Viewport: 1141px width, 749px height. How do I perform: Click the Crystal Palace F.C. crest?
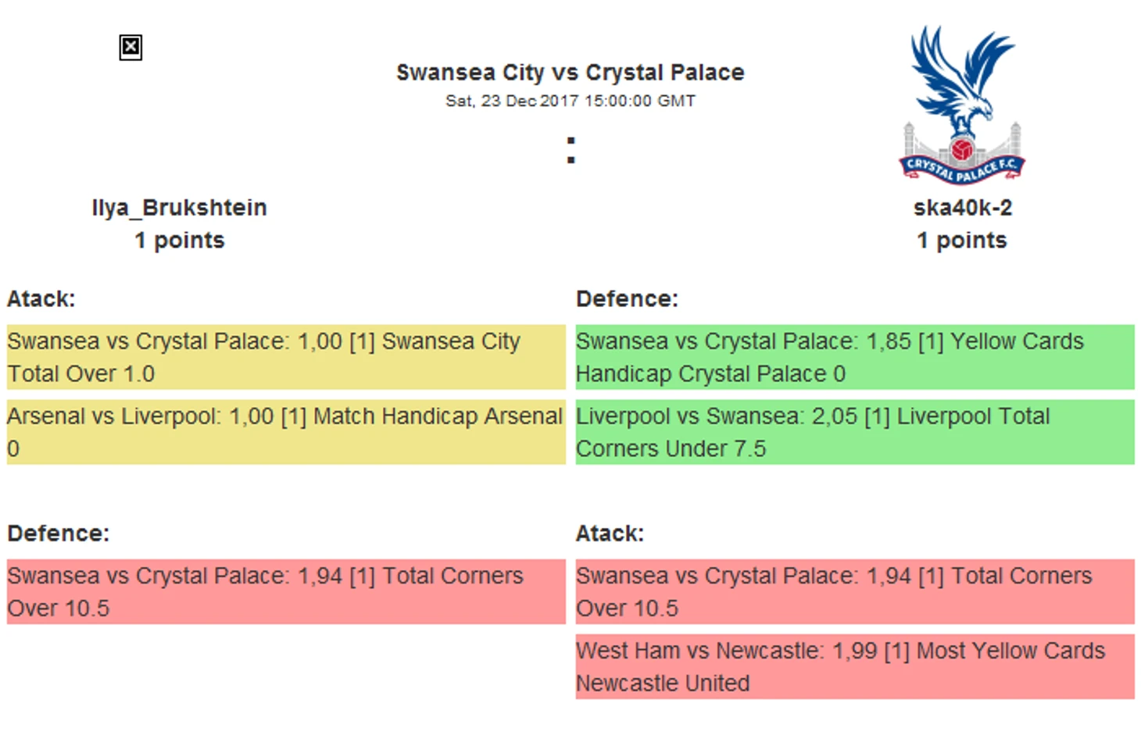click(961, 105)
